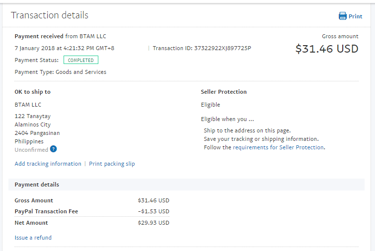Click the PayPal Transaction Fee value
Viewport: 375px width, 251px height.
pyautogui.click(x=153, y=211)
